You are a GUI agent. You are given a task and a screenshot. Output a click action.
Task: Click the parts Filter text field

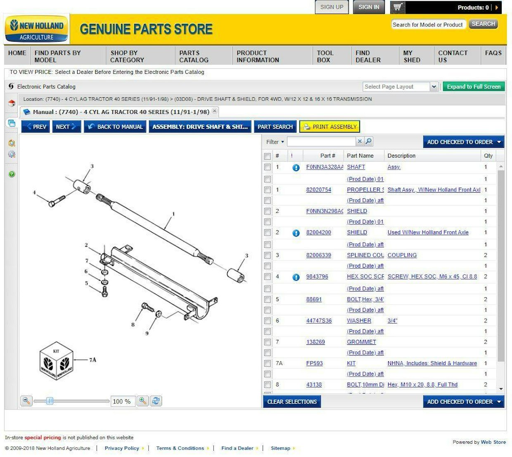[321, 141]
